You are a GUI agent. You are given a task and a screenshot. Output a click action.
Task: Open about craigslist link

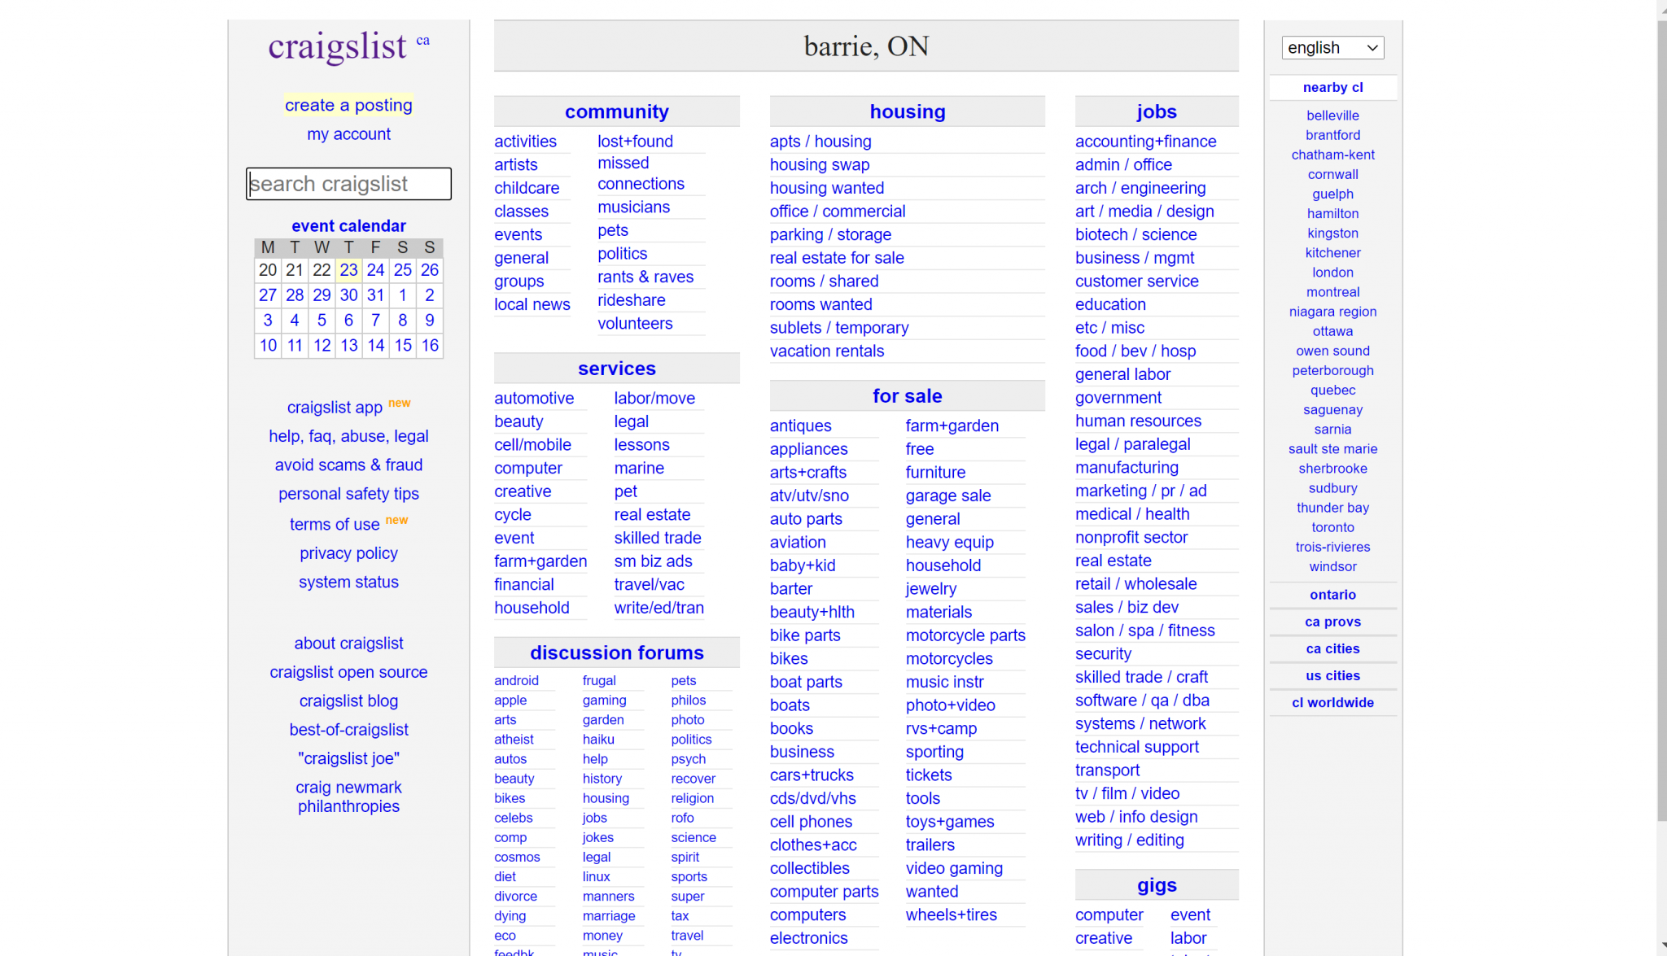pyautogui.click(x=348, y=644)
